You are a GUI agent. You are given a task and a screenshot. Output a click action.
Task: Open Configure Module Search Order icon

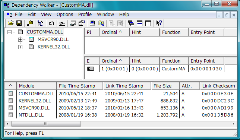pyautogui.click(x=101, y=23)
